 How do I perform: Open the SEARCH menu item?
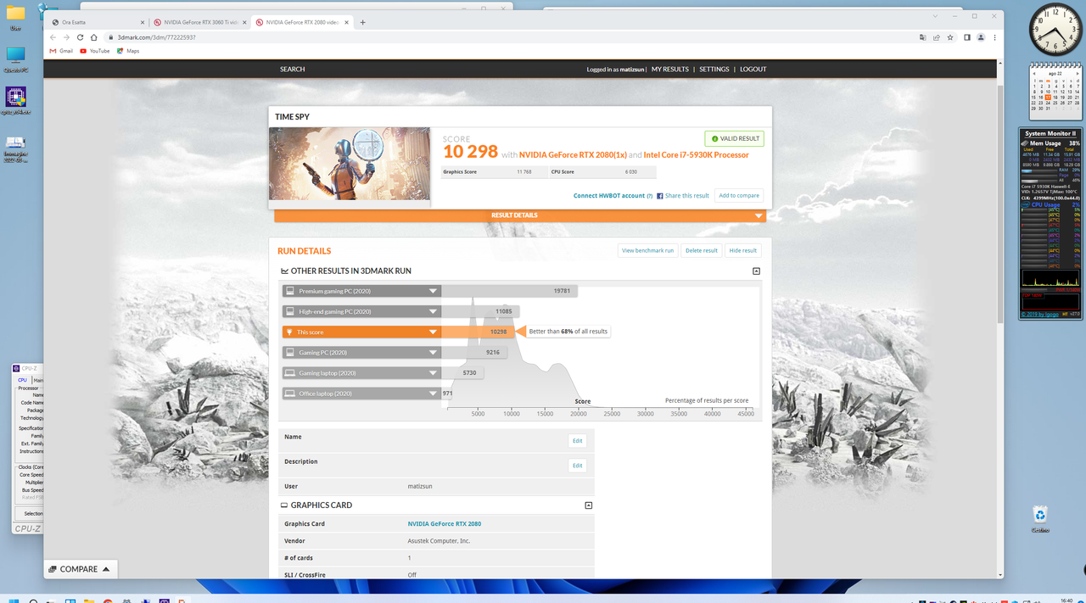[292, 70]
